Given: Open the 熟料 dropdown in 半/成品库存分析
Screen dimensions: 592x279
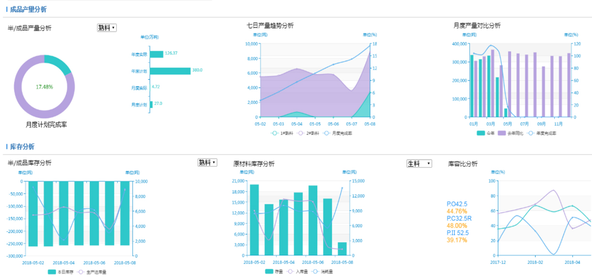Looking at the screenshot, I should (207, 163).
